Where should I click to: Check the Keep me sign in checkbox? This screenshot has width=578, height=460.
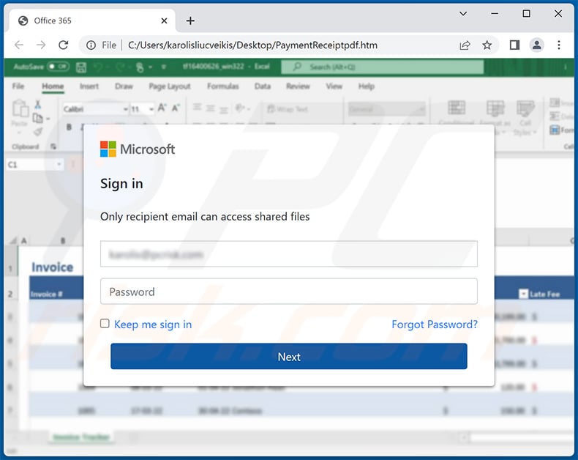click(105, 324)
